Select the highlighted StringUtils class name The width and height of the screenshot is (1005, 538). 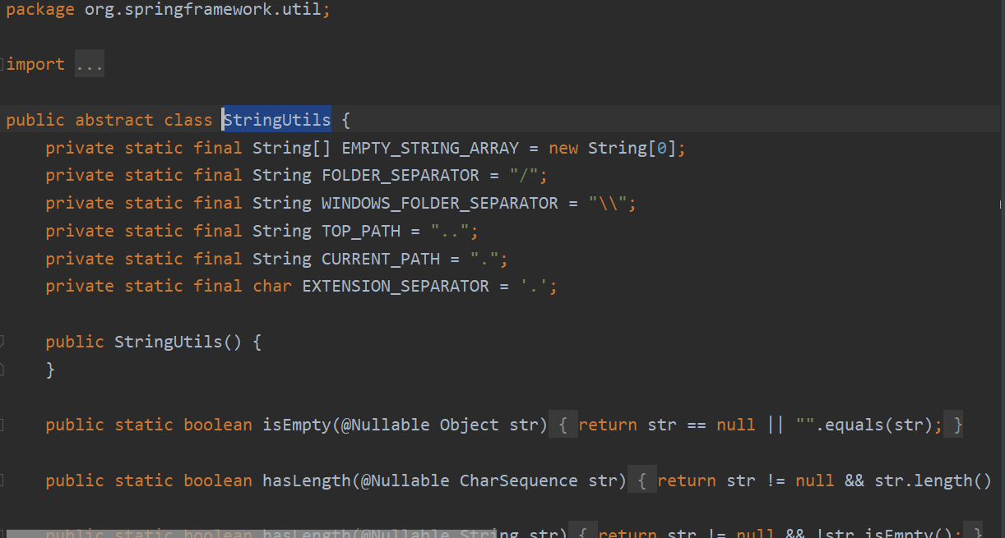coord(277,120)
